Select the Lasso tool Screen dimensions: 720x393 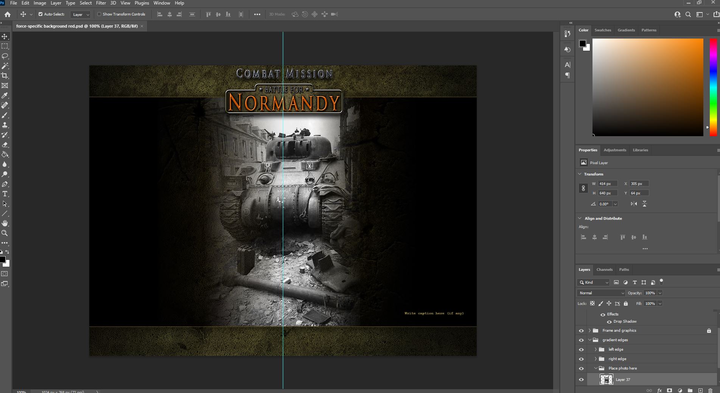coord(5,56)
